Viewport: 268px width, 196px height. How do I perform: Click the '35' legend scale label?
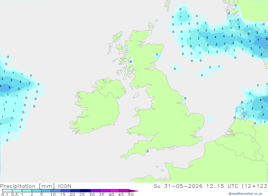click(102, 194)
